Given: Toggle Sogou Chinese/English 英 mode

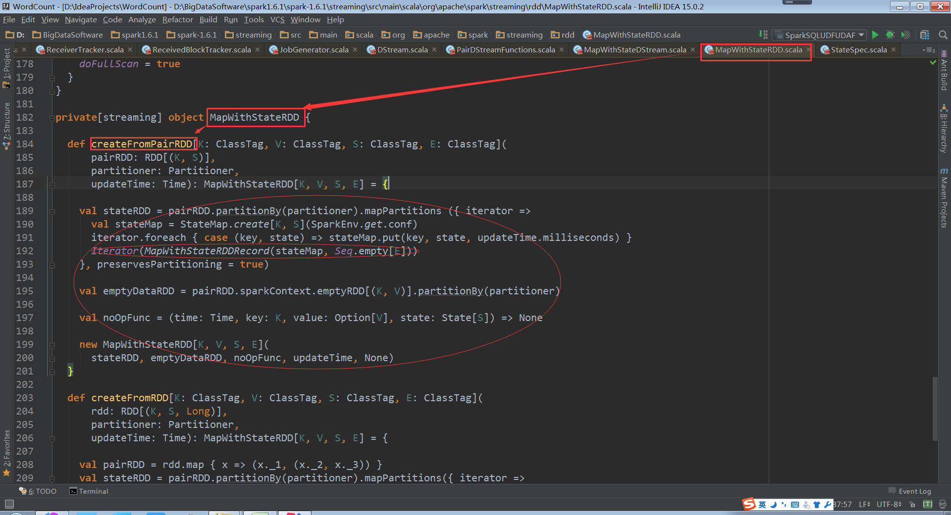Looking at the screenshot, I should pos(762,505).
